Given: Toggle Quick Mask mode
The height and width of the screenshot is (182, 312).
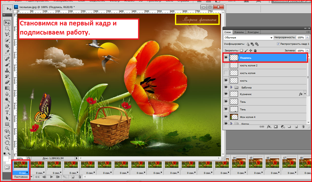Looking at the screenshot, I should pos(7,168).
